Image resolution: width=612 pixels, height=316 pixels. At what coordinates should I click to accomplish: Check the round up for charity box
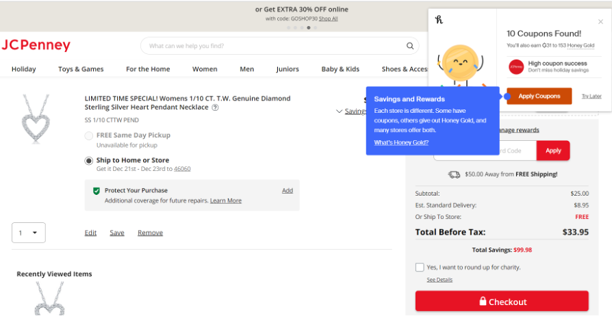420,267
